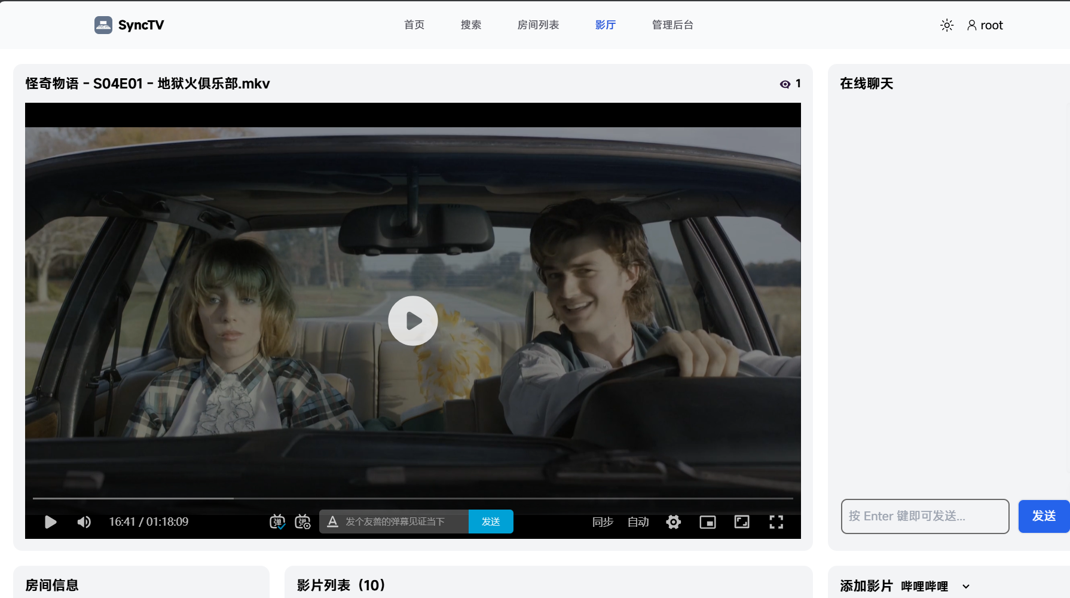The image size is (1070, 598).
Task: Enable picture-in-picture mode
Action: (708, 522)
